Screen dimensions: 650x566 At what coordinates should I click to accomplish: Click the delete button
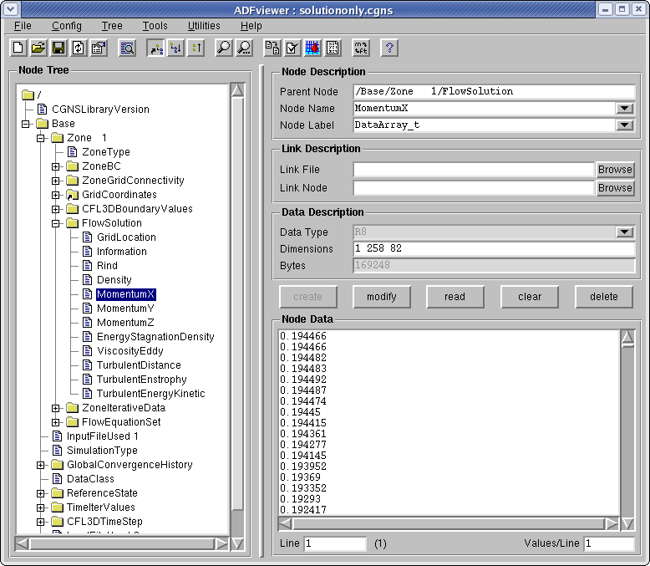click(x=603, y=297)
